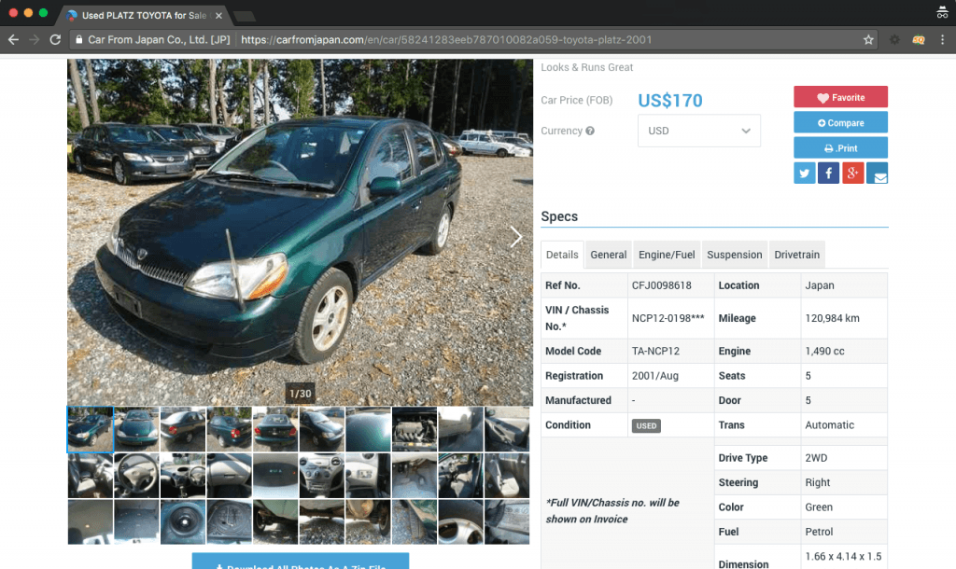Viewport: 956px width, 569px height.
Task: Open the Engine/Fuel specs tab
Action: pos(667,255)
